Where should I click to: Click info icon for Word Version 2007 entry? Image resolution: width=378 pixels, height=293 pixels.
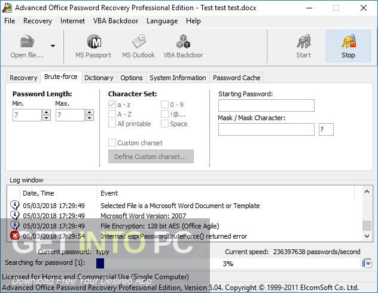point(15,215)
